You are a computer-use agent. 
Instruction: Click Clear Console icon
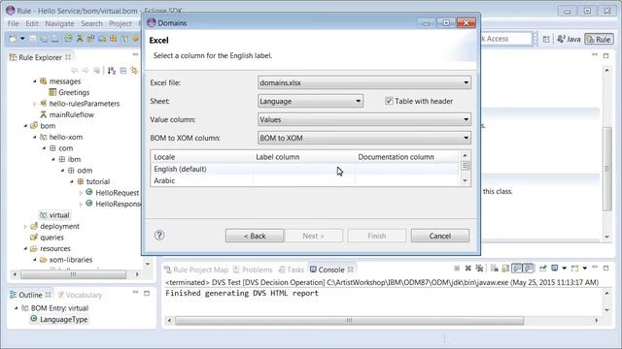tap(495, 269)
